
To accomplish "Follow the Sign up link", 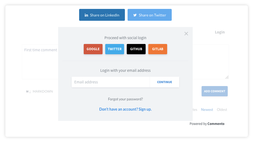I will click(125, 109).
